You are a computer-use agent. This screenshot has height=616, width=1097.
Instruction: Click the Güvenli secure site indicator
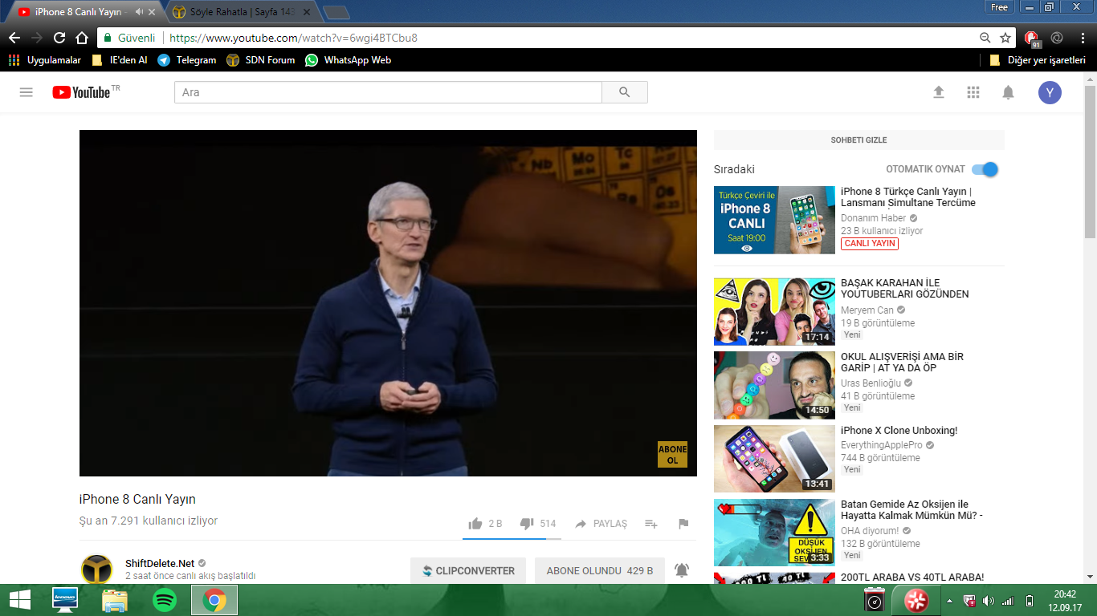[x=129, y=38]
